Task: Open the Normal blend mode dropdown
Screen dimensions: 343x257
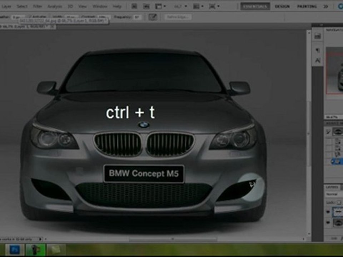Action: 334,194
